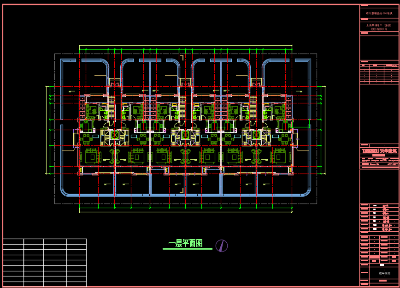Select the green 一层平面图 drawing title

(x=185, y=243)
